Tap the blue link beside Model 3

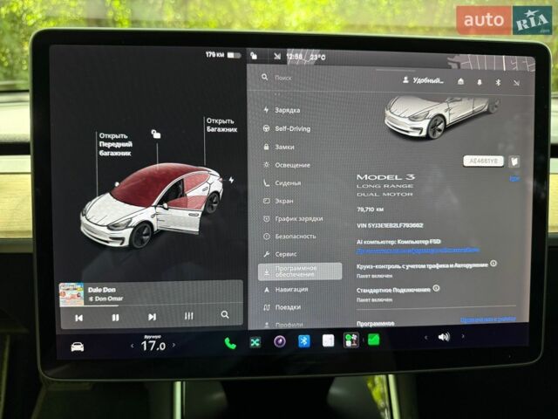[x=514, y=178]
